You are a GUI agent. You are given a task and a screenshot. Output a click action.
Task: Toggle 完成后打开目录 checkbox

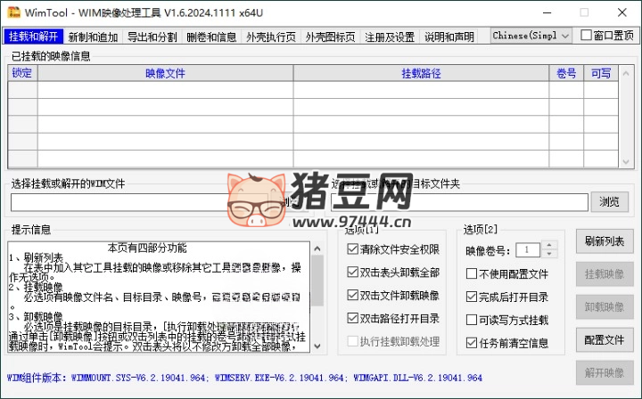pyautogui.click(x=472, y=297)
